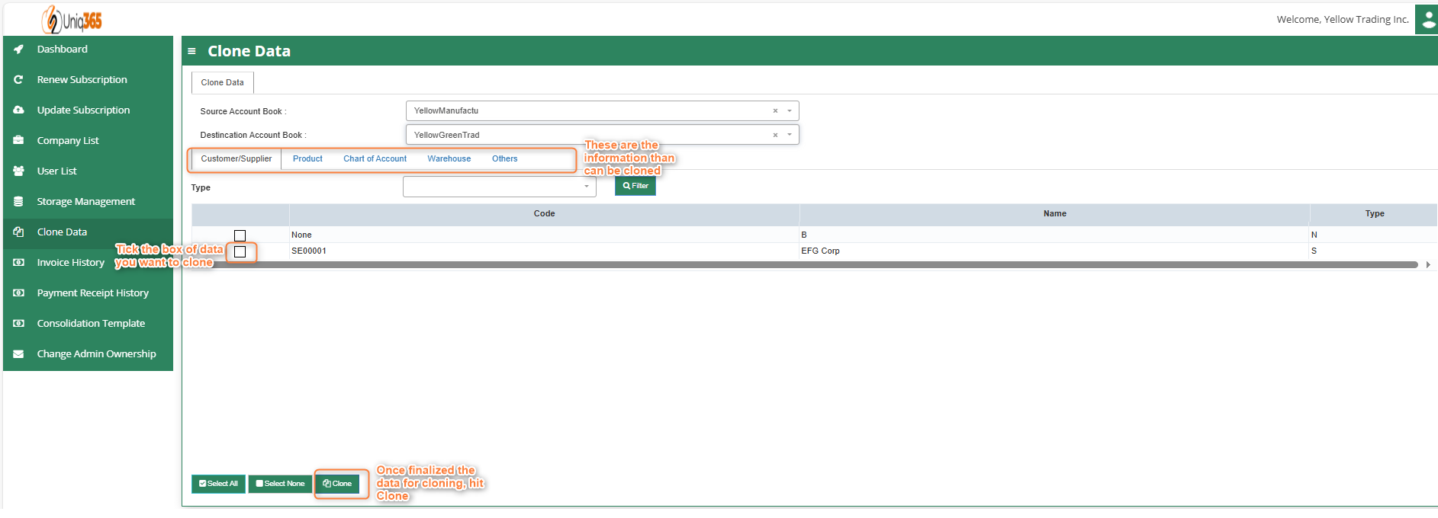Screen dimensions: 1438x518
Task: Expand the Source Account Book dropdown
Action: [790, 111]
